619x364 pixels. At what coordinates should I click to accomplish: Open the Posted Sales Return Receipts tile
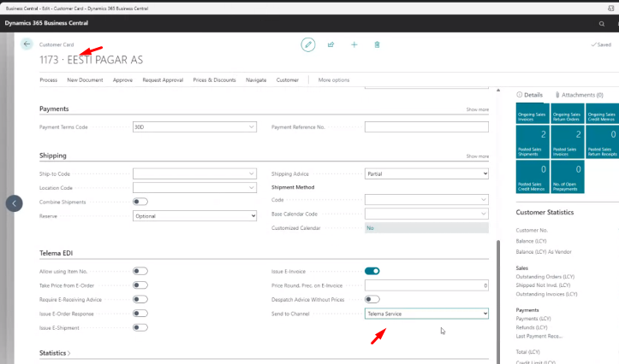602,142
